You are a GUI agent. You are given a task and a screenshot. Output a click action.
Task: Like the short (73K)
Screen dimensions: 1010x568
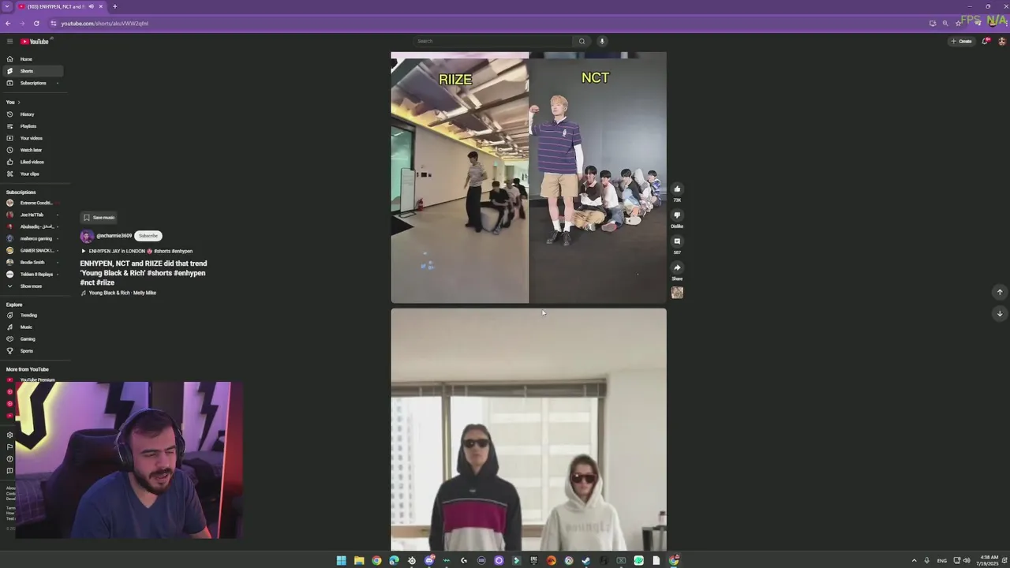point(677,189)
